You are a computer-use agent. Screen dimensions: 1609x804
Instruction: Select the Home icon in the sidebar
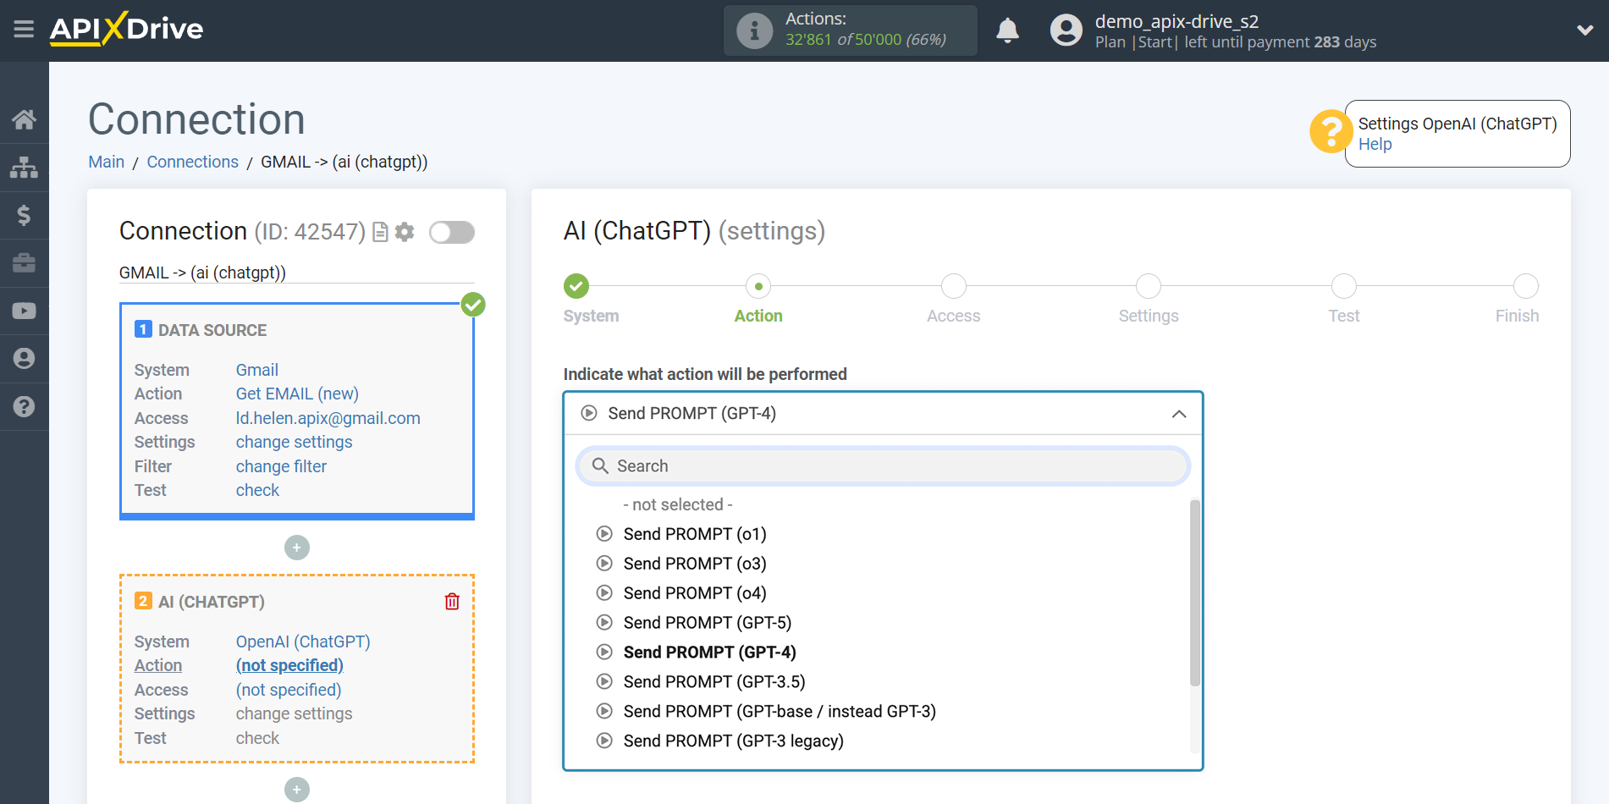tap(25, 119)
